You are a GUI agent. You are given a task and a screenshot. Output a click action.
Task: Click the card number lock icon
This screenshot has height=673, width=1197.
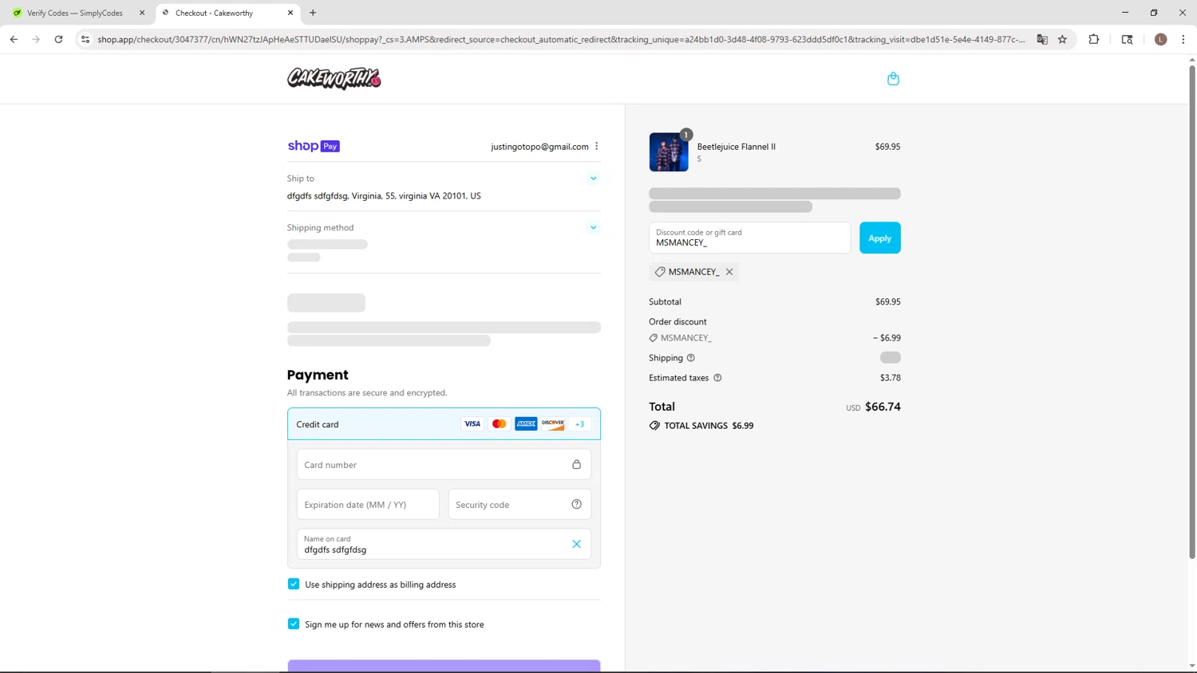tap(576, 464)
